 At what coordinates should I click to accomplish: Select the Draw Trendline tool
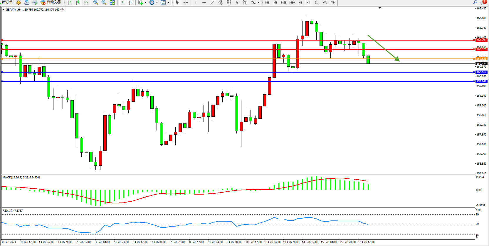click(x=212, y=3)
